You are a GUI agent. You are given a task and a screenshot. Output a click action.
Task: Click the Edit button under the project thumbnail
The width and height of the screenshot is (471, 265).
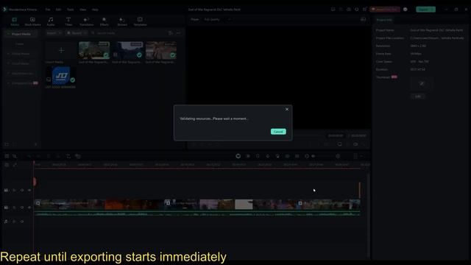(x=417, y=96)
